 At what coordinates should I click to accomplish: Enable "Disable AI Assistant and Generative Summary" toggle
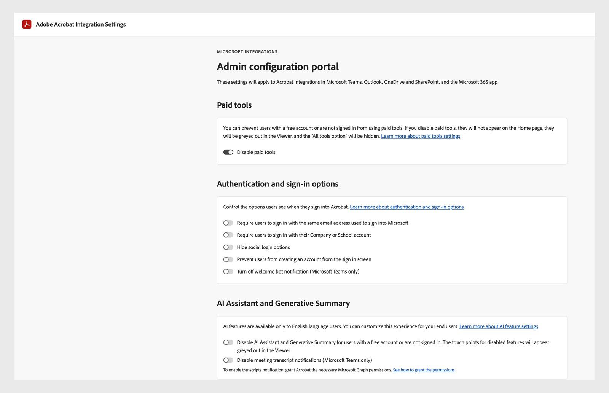coord(228,342)
